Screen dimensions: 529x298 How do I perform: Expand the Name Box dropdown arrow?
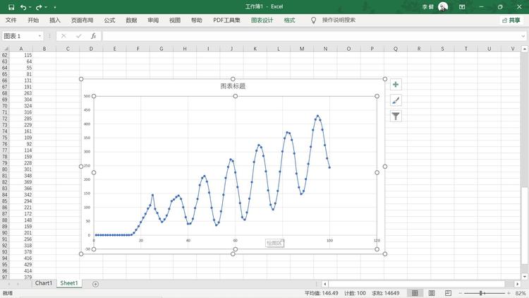click(39, 36)
